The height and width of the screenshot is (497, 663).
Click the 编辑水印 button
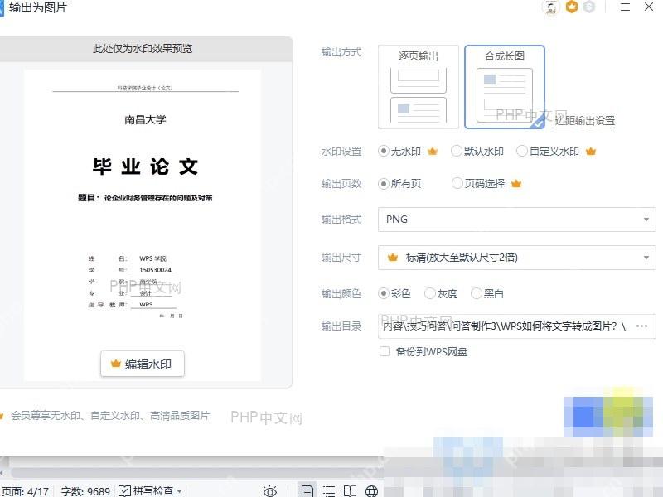coord(143,364)
